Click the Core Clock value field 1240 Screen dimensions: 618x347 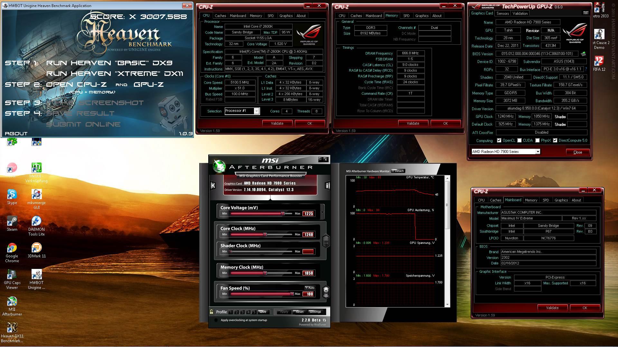(308, 235)
